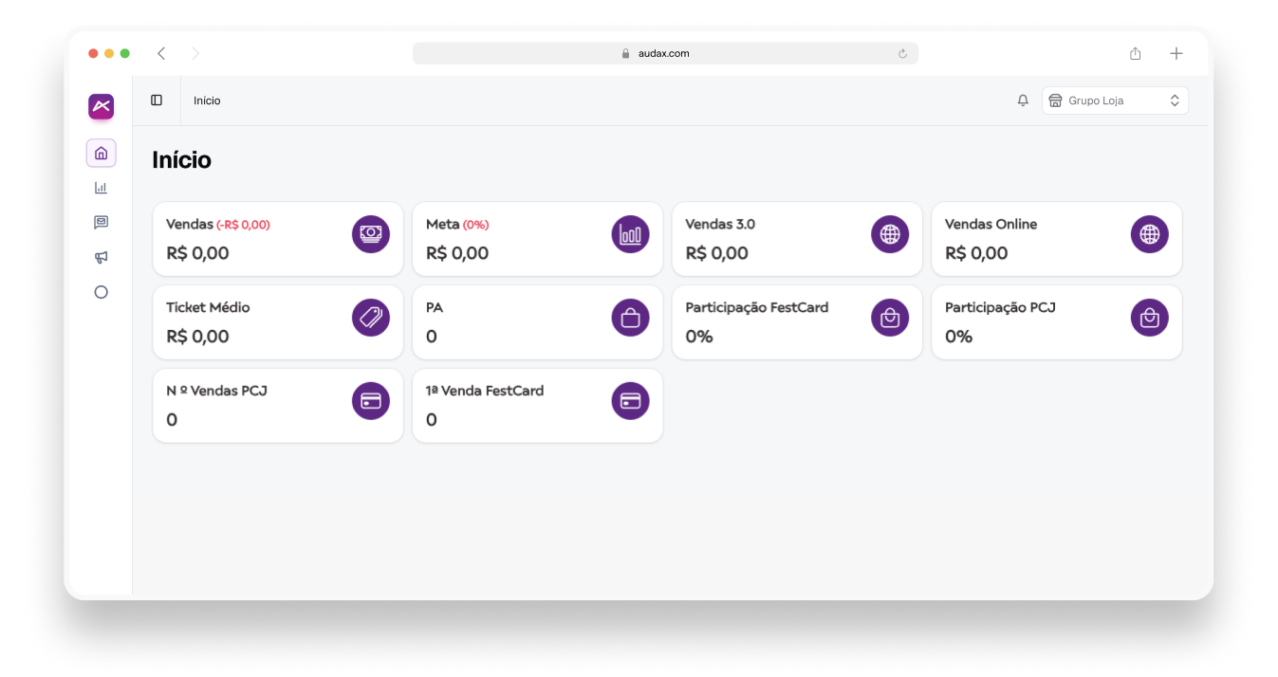The height and width of the screenshot is (677, 1278).
Task: Open the chat messages sidebar icon
Action: tap(101, 223)
